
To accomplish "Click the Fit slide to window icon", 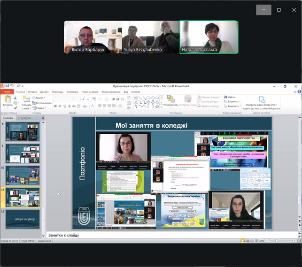I will point(299,241).
